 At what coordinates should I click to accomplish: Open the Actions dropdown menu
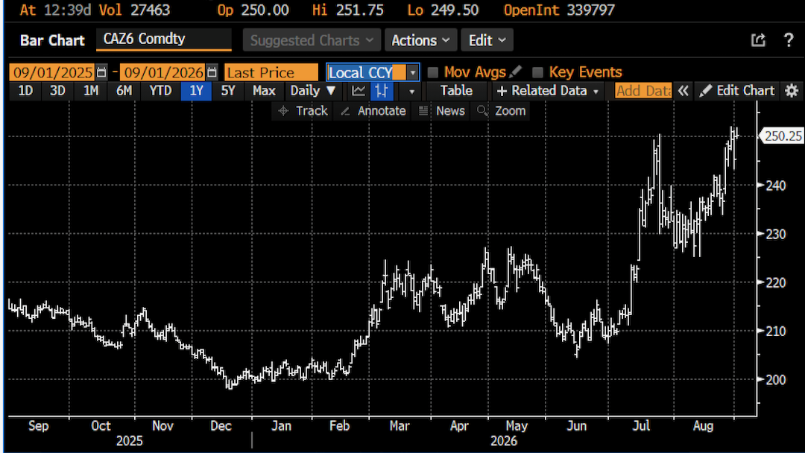pos(420,40)
